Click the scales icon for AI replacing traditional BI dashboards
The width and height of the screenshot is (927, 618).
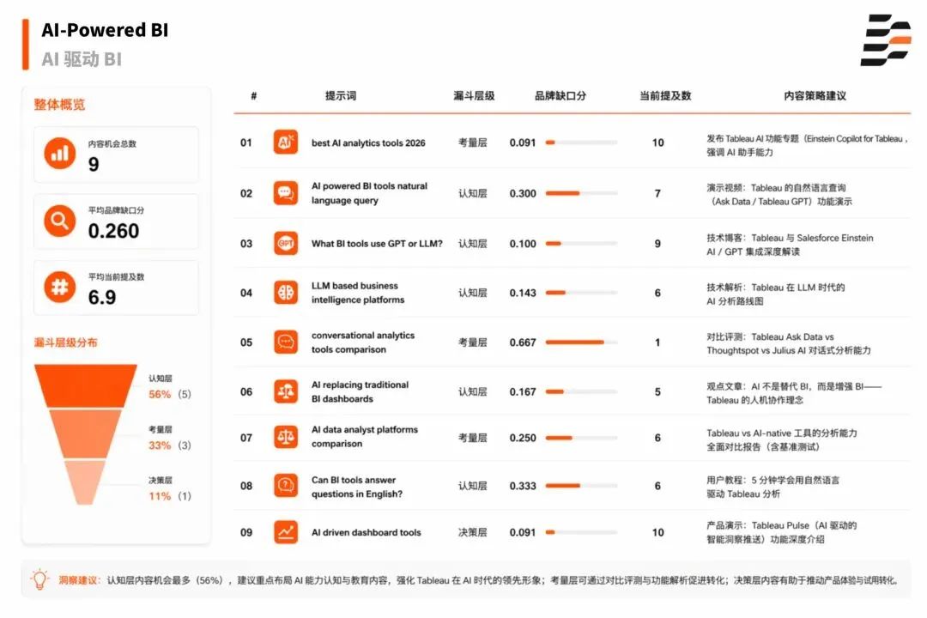click(286, 391)
